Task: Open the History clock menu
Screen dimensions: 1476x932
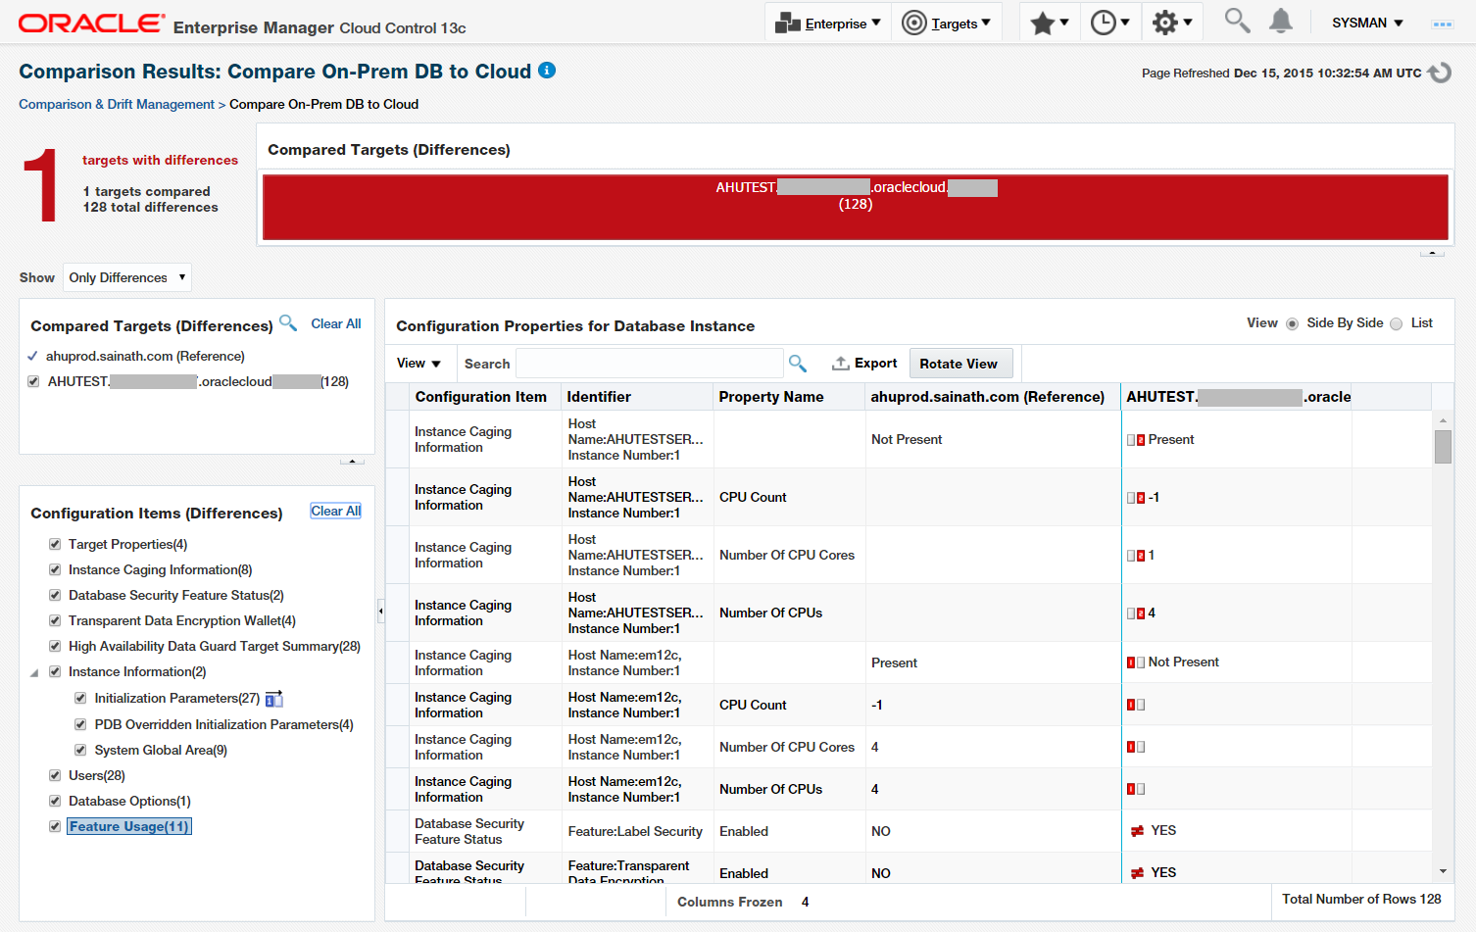Action: tap(1109, 23)
